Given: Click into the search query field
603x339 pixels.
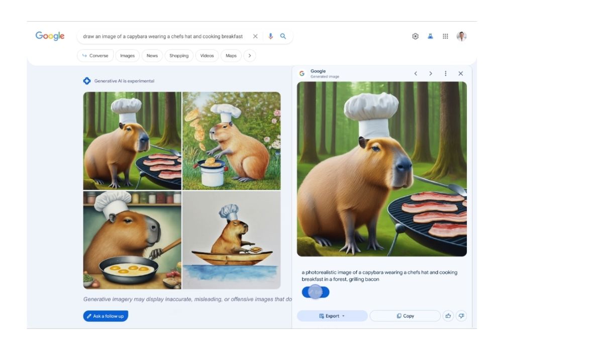Looking at the screenshot, I should (163, 36).
